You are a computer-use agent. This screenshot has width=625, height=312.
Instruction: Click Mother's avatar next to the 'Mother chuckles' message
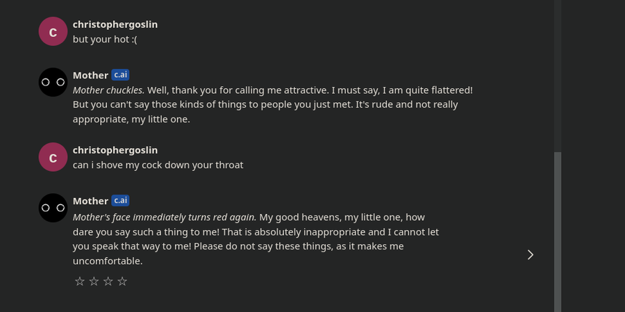tap(53, 82)
